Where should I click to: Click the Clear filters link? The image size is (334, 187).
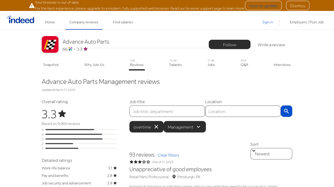click(168, 155)
